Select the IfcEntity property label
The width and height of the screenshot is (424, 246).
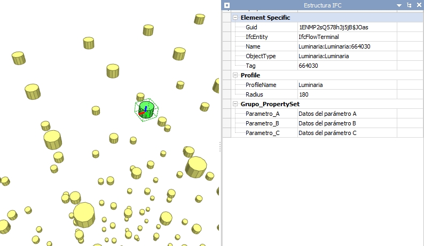[256, 37]
